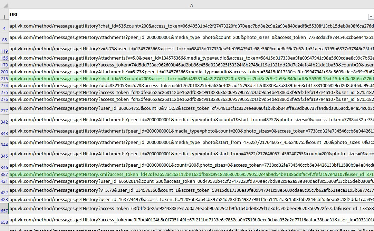This screenshot has height=231, width=374.
Task: Select row header 422
Action: point(4,190)
